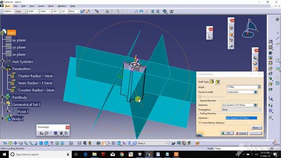Open File Explorer from the taskbar

(94, 154)
